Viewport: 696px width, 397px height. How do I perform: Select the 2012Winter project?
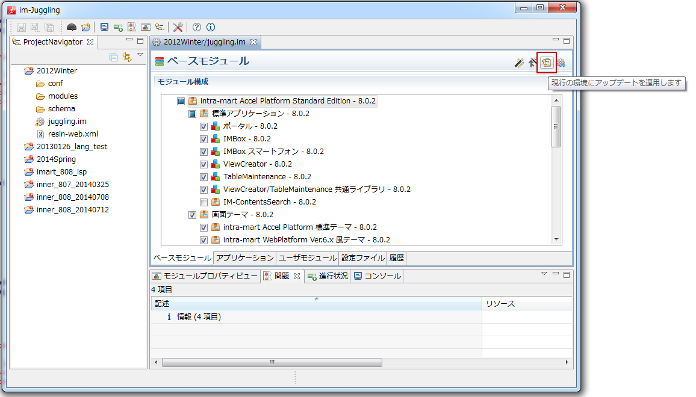click(57, 71)
